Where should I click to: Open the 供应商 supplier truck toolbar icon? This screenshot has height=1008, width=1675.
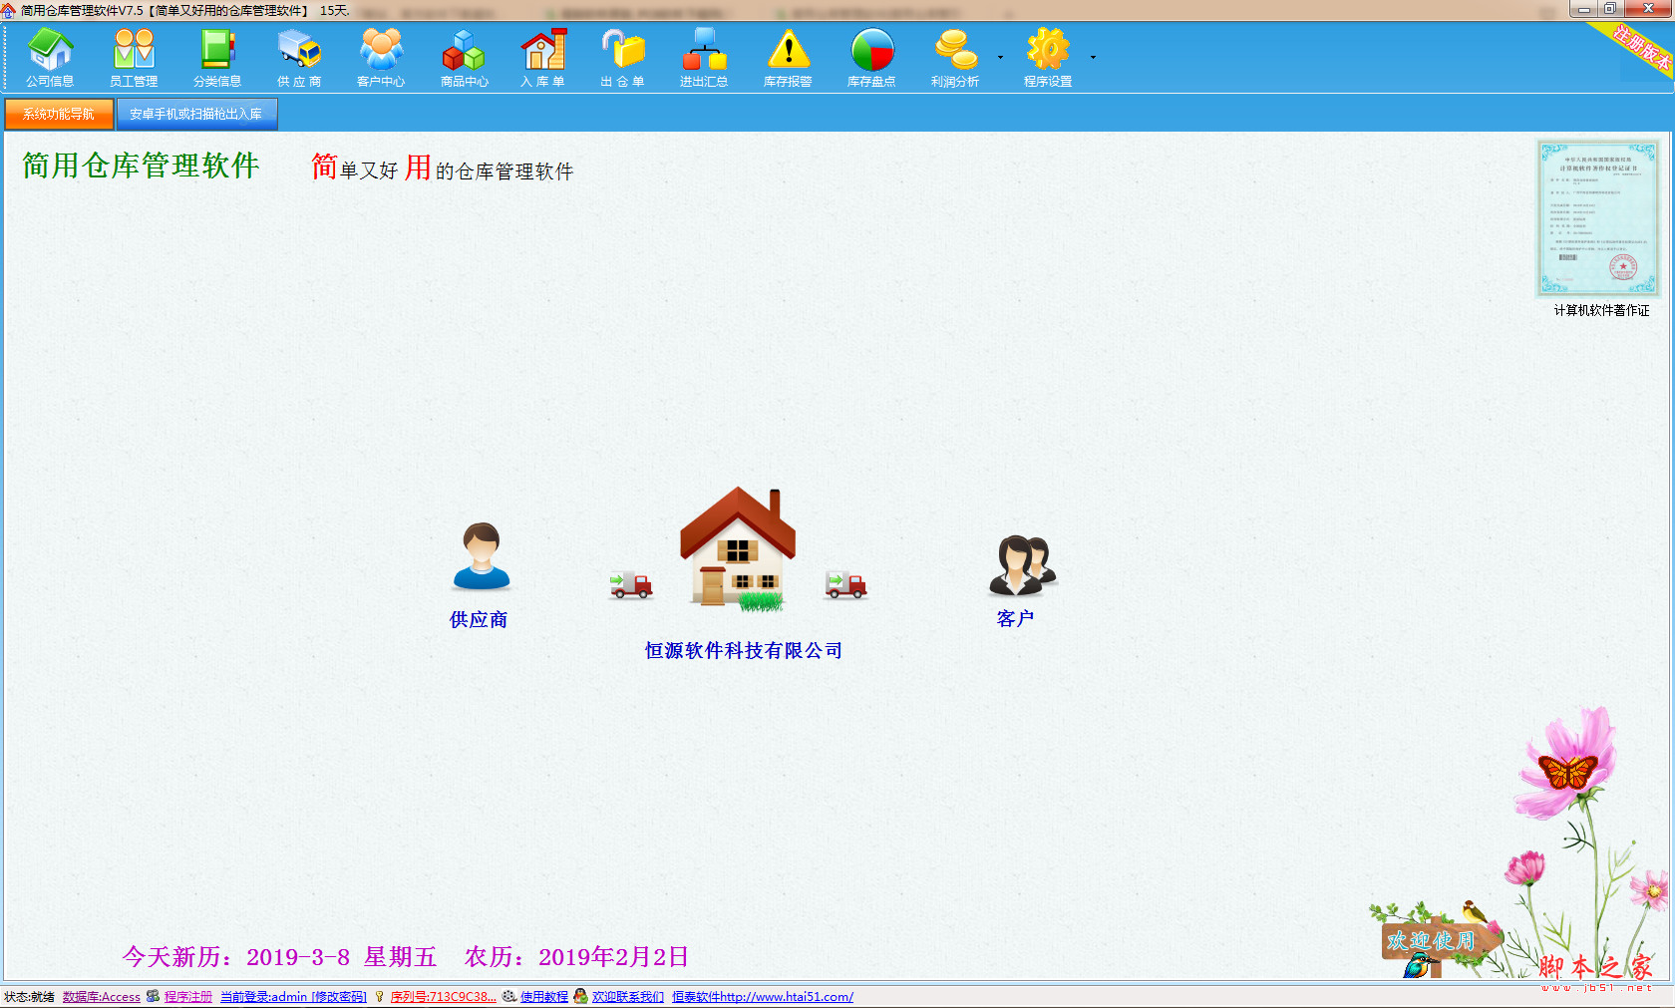[299, 58]
